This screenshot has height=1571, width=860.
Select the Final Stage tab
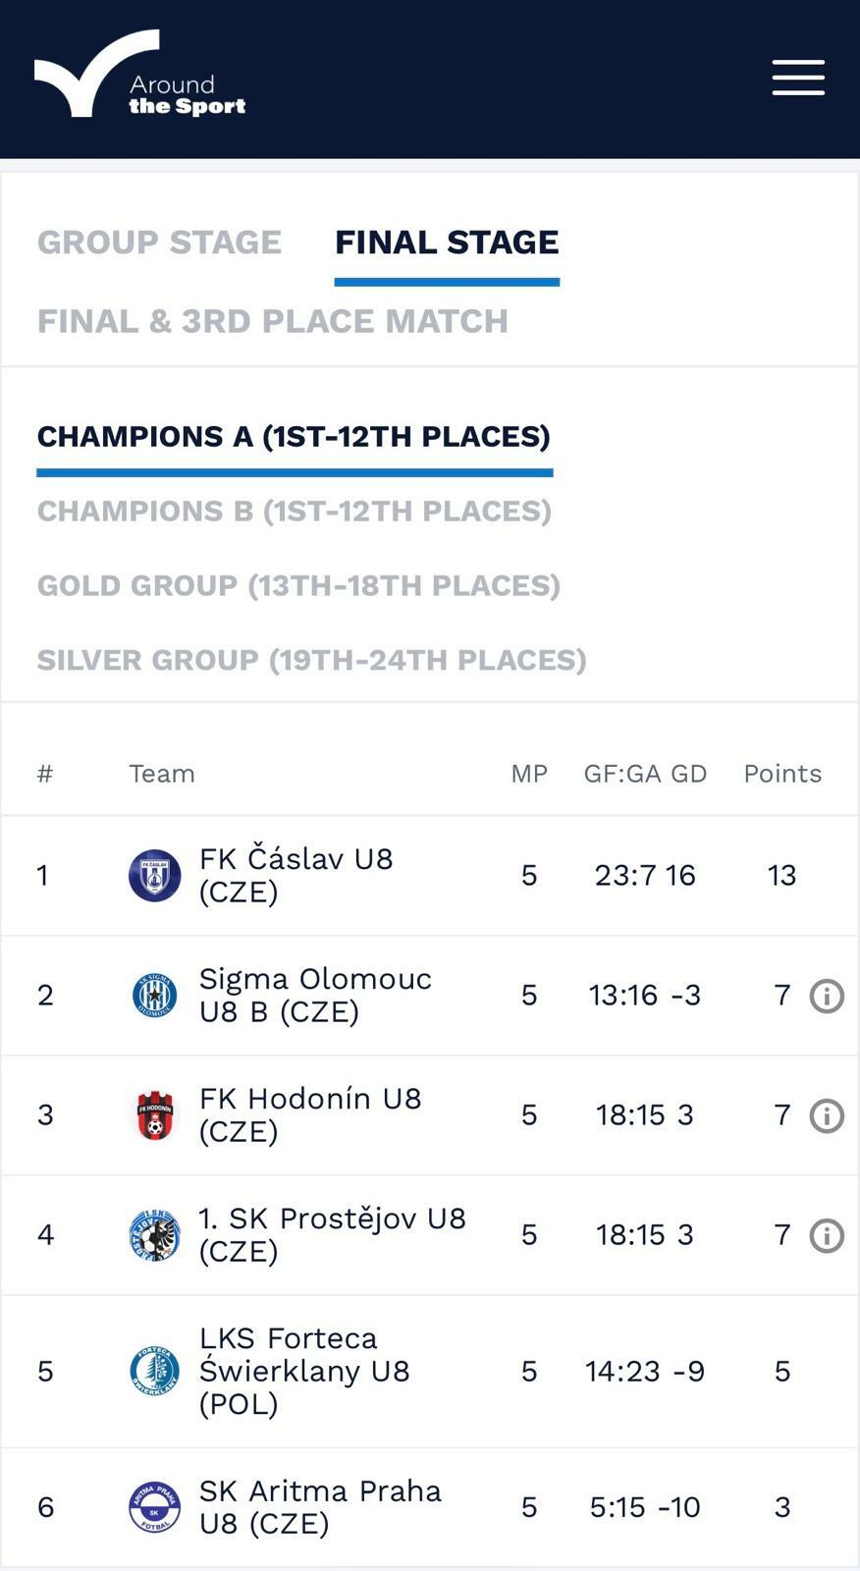point(447,243)
